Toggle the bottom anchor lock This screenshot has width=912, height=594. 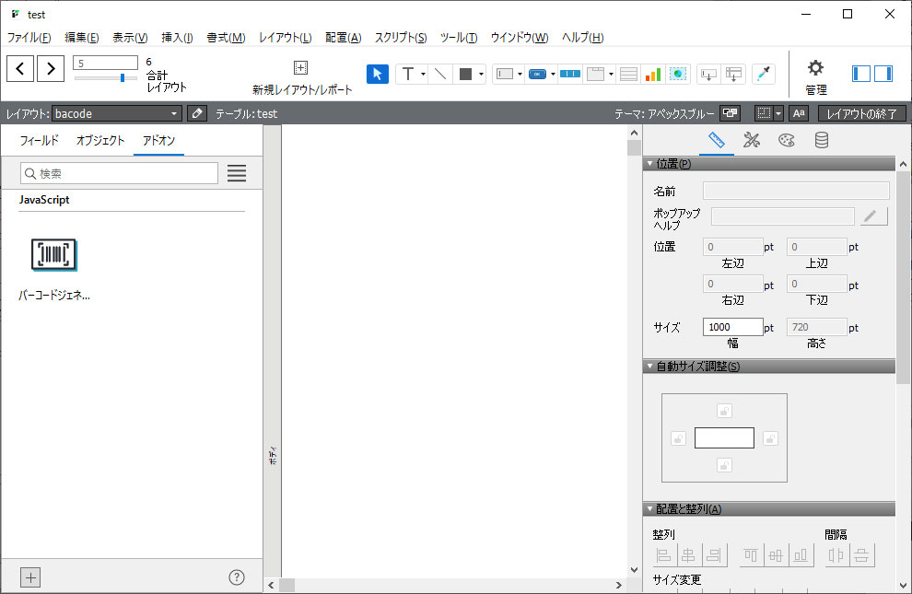pyautogui.click(x=724, y=465)
